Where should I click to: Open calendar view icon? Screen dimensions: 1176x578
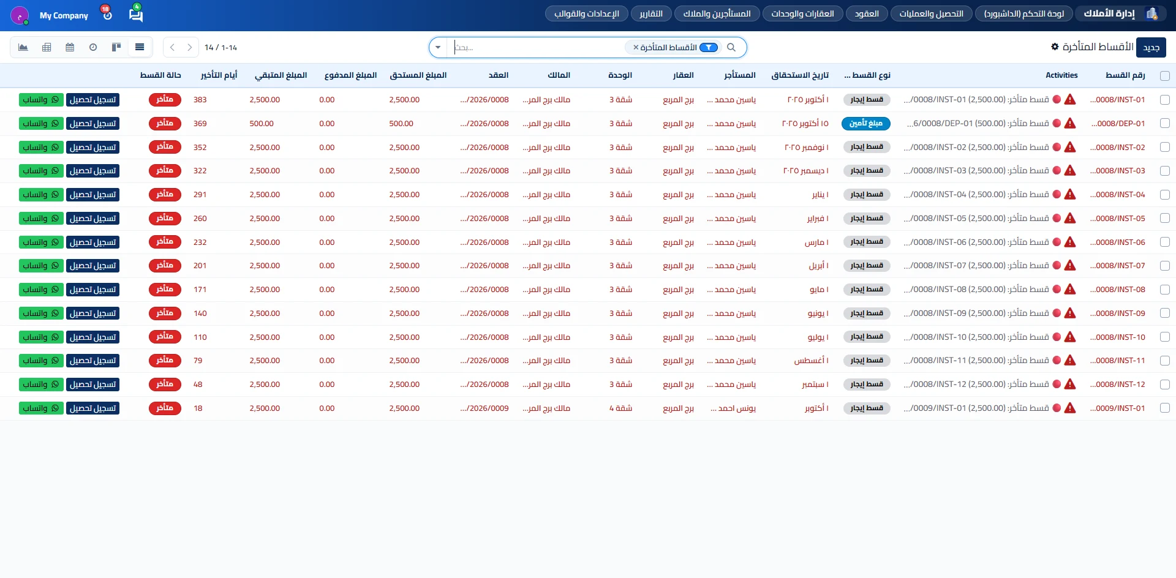pyautogui.click(x=70, y=47)
